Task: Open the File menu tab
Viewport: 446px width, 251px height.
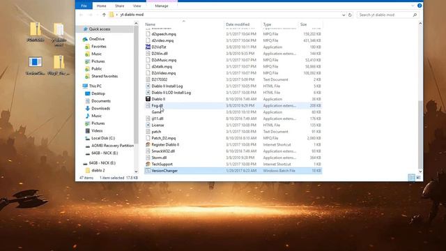Action: pyautogui.click(x=84, y=6)
